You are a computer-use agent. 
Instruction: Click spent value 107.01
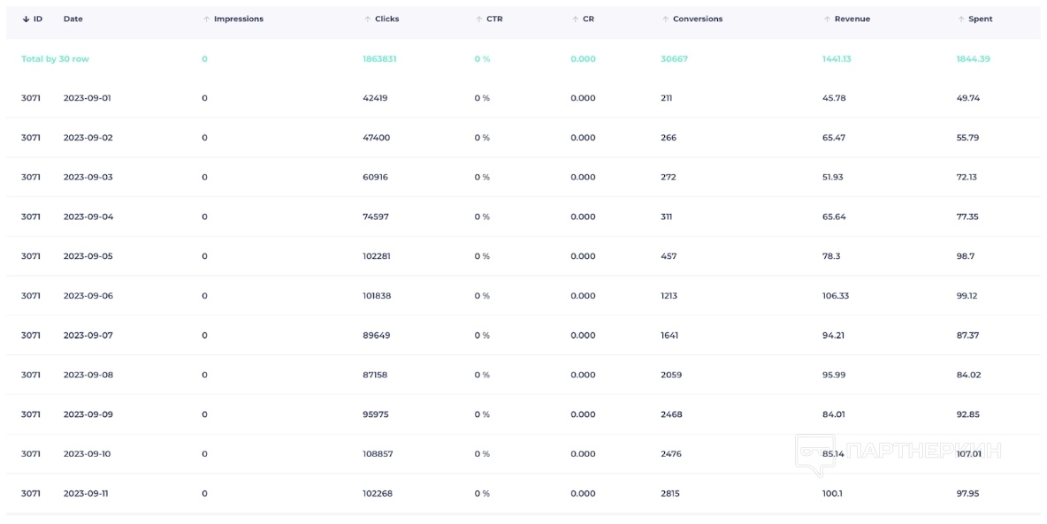pyautogui.click(x=969, y=454)
